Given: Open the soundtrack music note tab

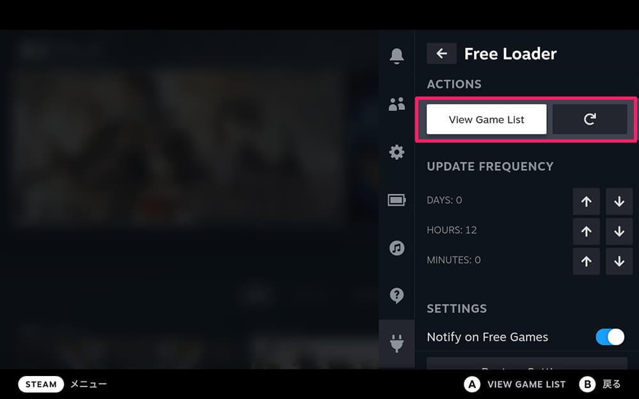Looking at the screenshot, I should pos(397,248).
